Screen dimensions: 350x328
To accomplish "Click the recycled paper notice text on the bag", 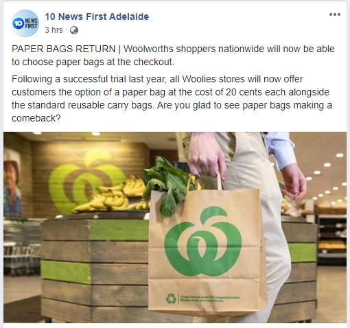I will tap(209, 298).
